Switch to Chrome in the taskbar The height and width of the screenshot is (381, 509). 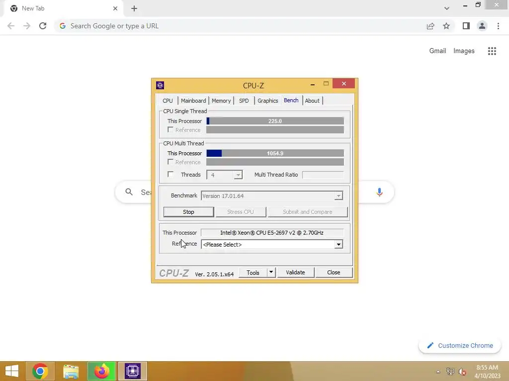coord(40,371)
